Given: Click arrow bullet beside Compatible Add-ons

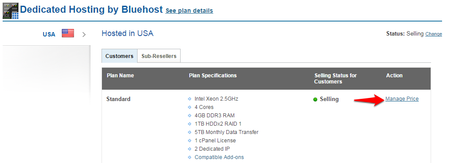Looking at the screenshot, I should 190,157.
